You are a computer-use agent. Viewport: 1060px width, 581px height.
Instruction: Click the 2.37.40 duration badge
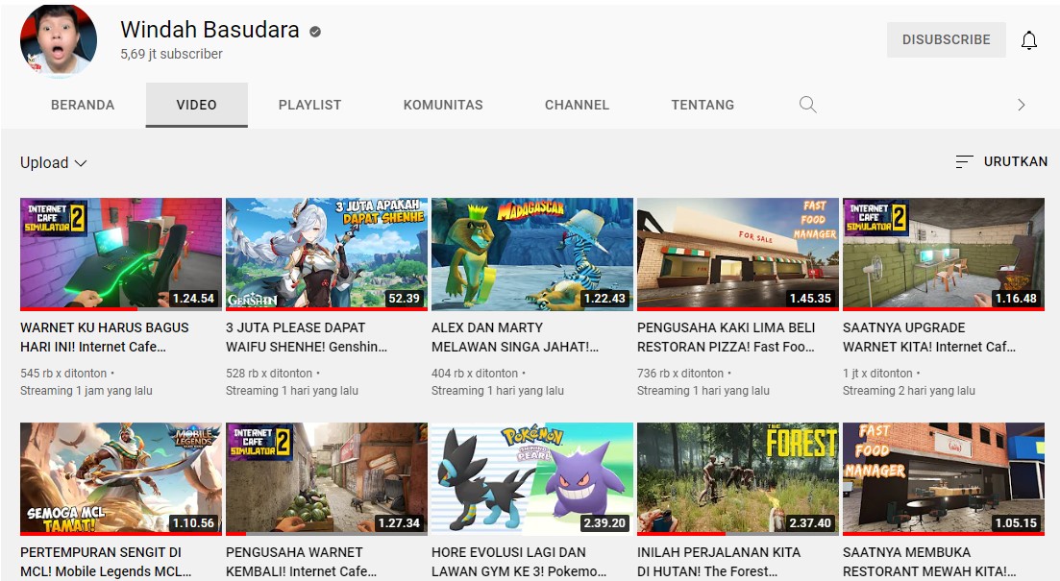click(810, 522)
